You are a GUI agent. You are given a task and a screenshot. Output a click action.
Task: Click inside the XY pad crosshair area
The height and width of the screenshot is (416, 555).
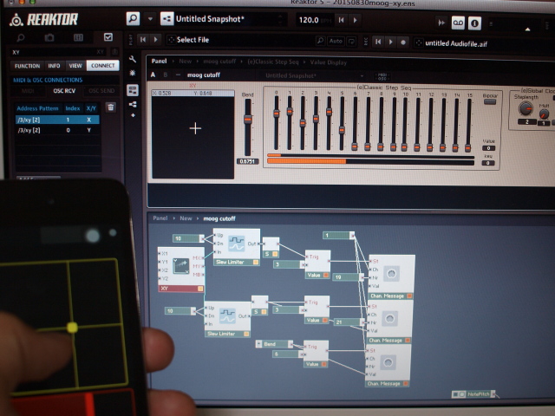tap(193, 137)
